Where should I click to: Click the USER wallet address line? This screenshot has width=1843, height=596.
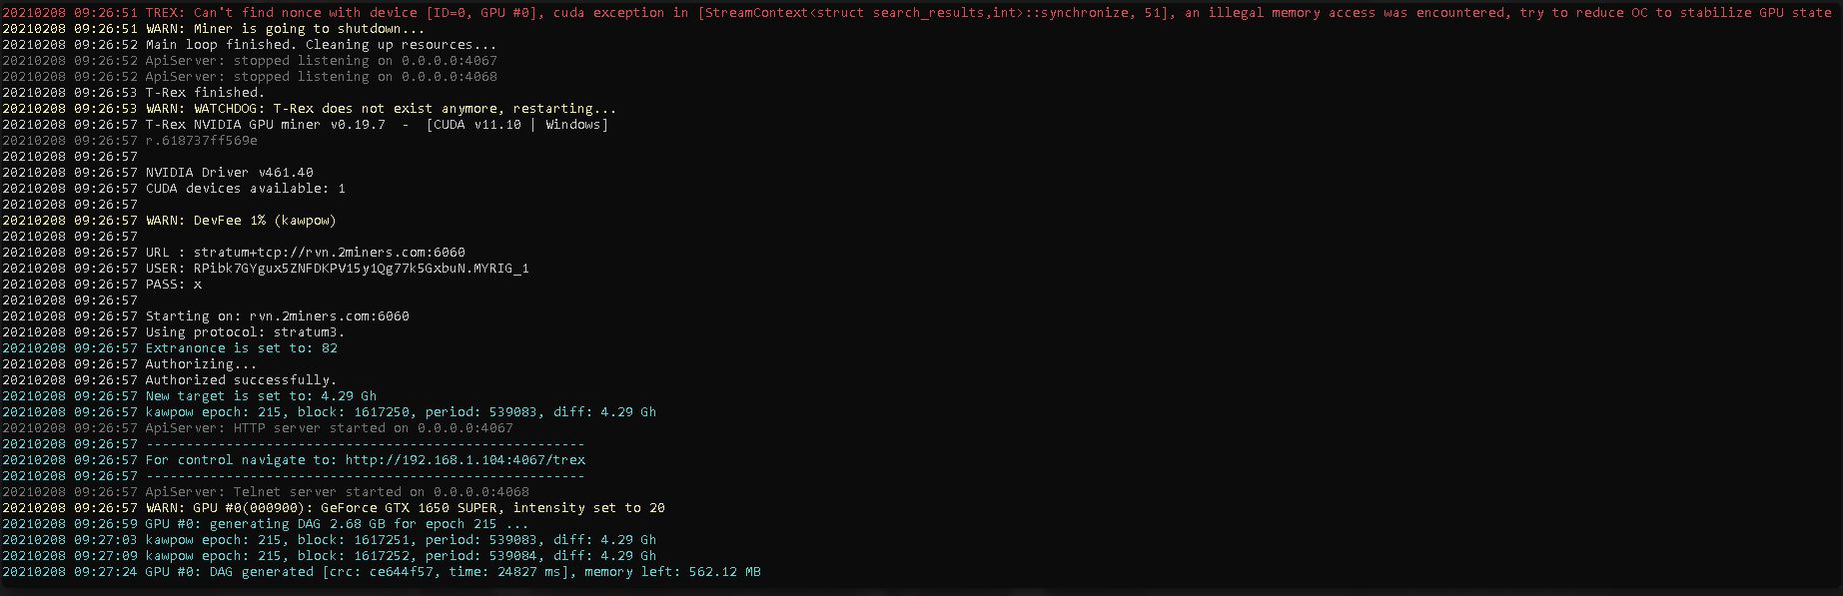coord(266,269)
